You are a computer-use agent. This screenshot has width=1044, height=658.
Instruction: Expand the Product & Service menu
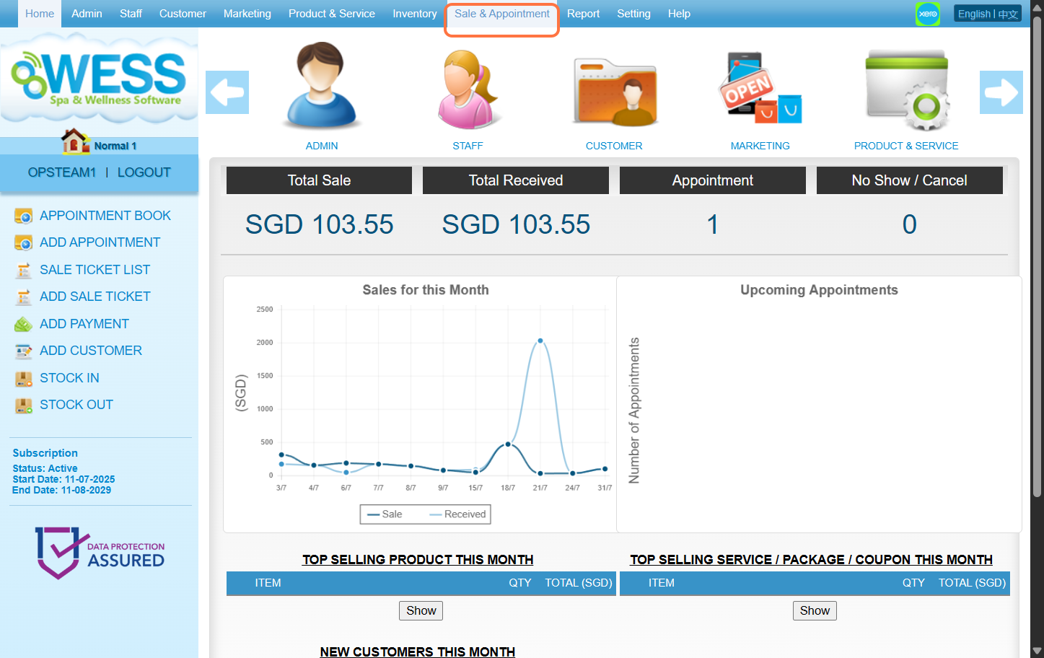(x=331, y=14)
